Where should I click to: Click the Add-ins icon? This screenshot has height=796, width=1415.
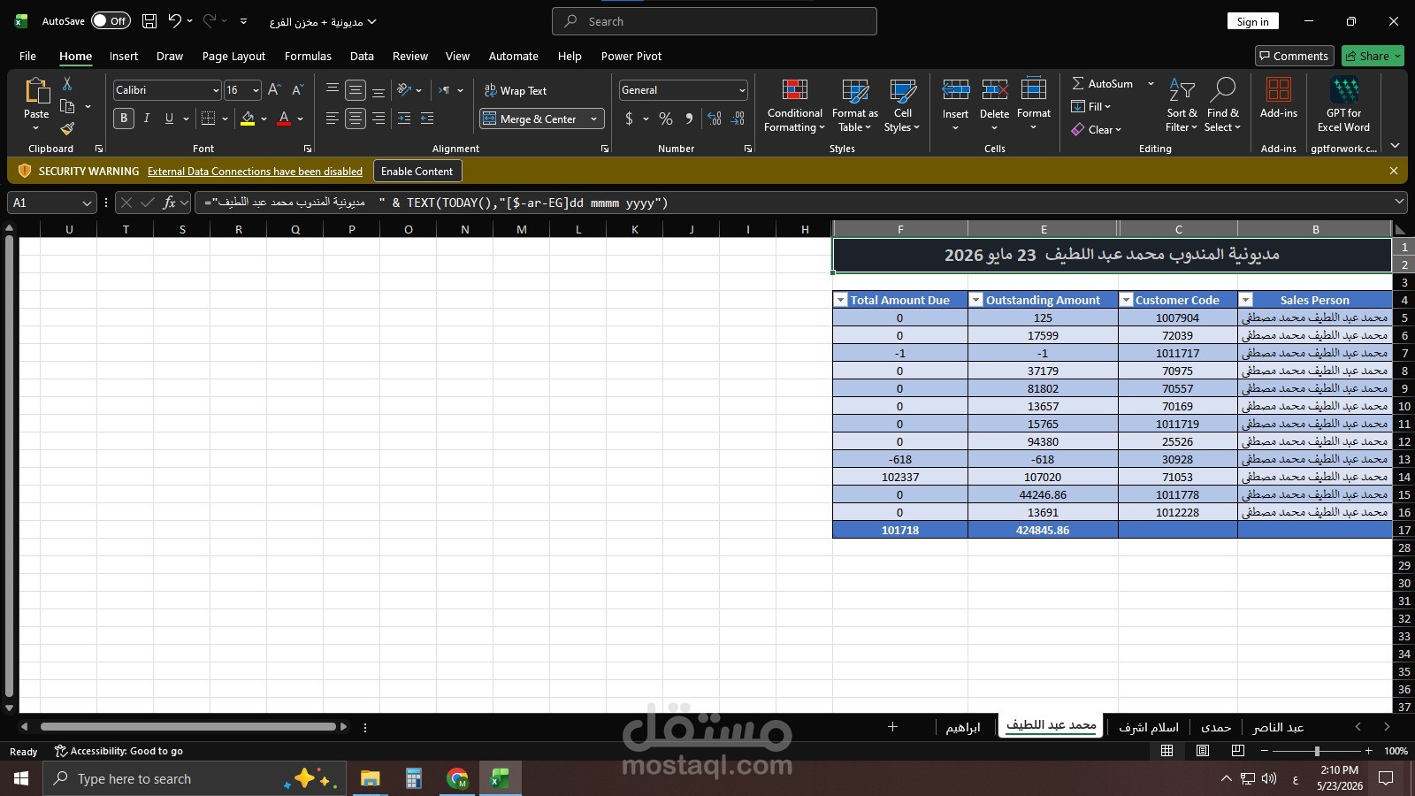tap(1279, 90)
